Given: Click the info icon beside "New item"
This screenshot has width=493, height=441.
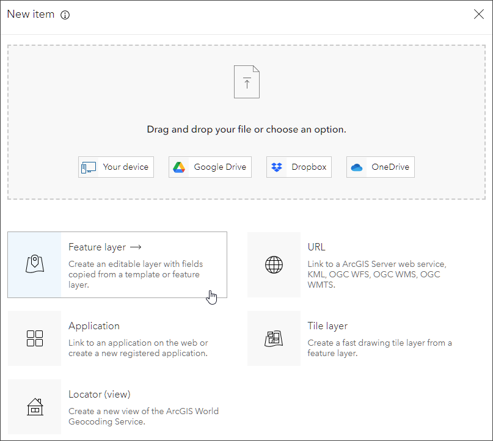Looking at the screenshot, I should click(65, 14).
